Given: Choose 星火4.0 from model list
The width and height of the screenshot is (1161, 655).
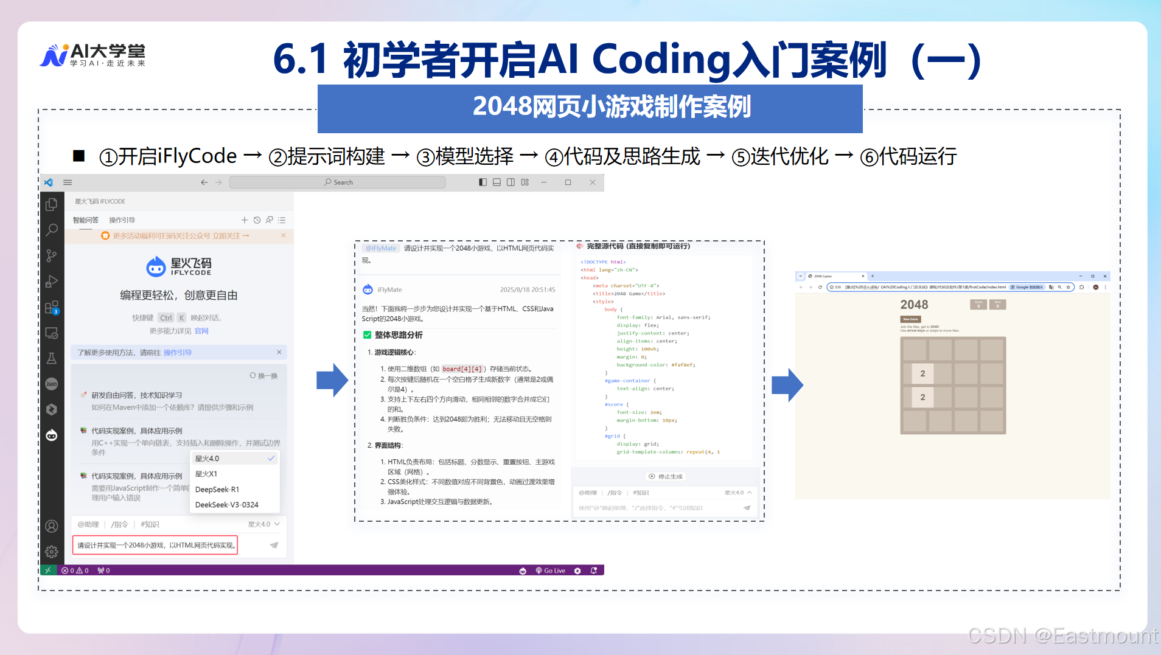Looking at the screenshot, I should pos(235,459).
